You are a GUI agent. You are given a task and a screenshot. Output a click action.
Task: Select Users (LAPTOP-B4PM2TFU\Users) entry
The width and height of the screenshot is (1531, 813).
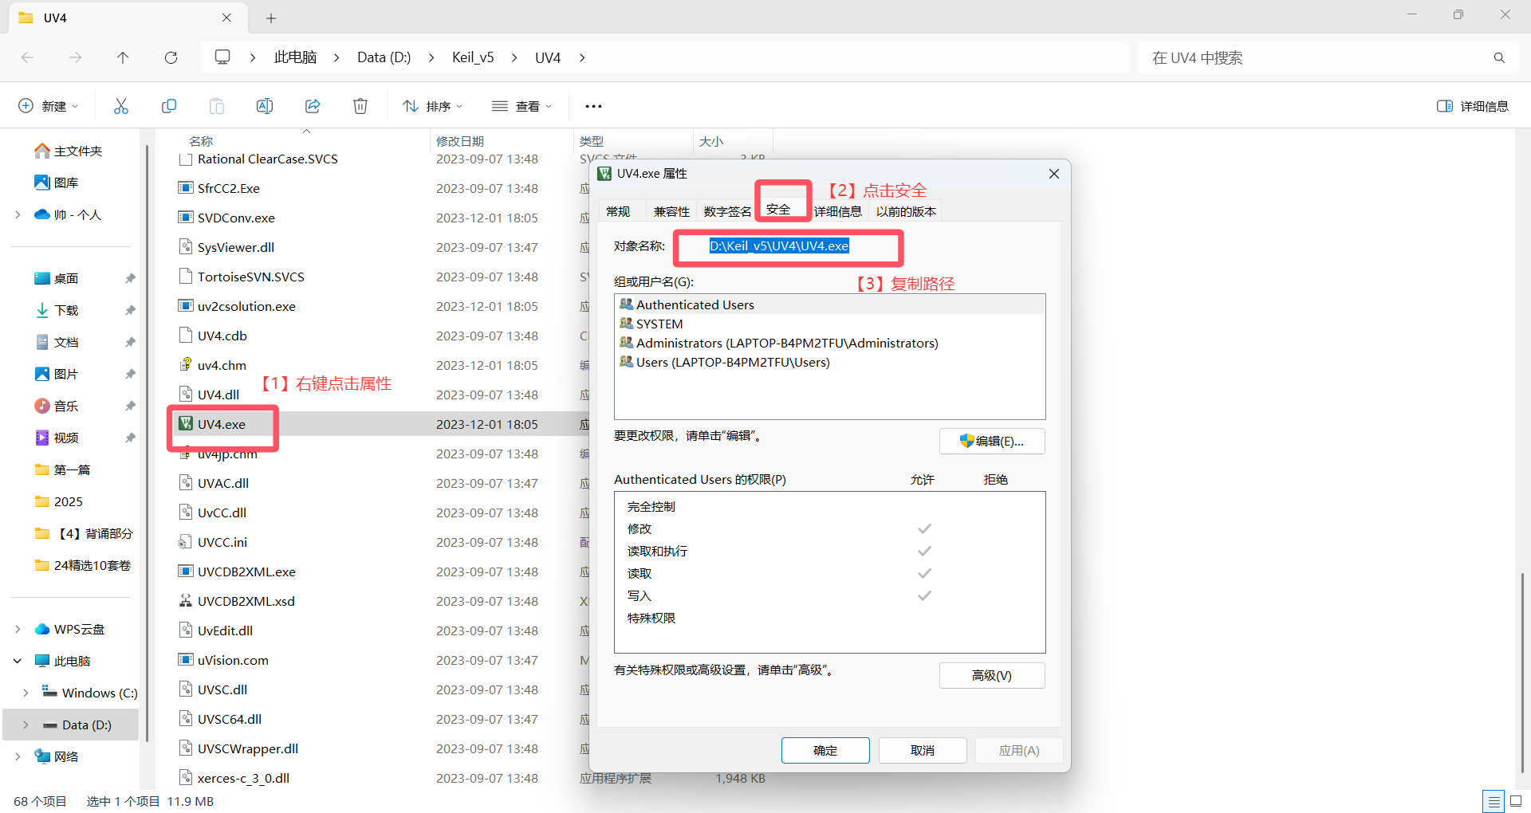pos(829,362)
